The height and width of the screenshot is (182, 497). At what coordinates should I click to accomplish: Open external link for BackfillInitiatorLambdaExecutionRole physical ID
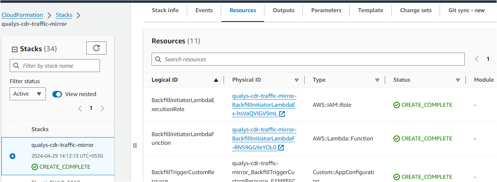(282, 114)
